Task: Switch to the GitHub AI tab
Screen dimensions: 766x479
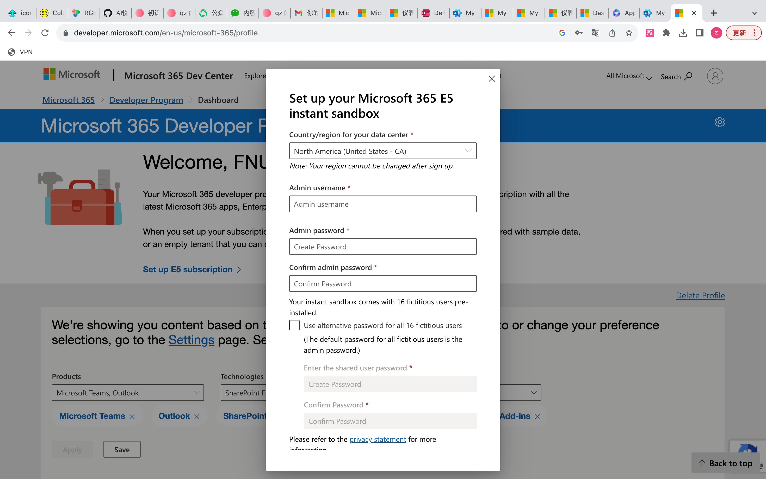Action: (116, 13)
